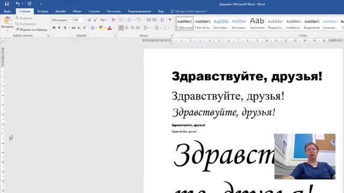Clear all formatting with the eraser icon
Viewport: 344px width, 193px height.
coord(113,20)
